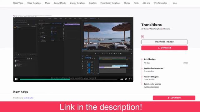This screenshot has width=200, height=112.
Task: Open Presentation Templates category
Action: point(110,3)
